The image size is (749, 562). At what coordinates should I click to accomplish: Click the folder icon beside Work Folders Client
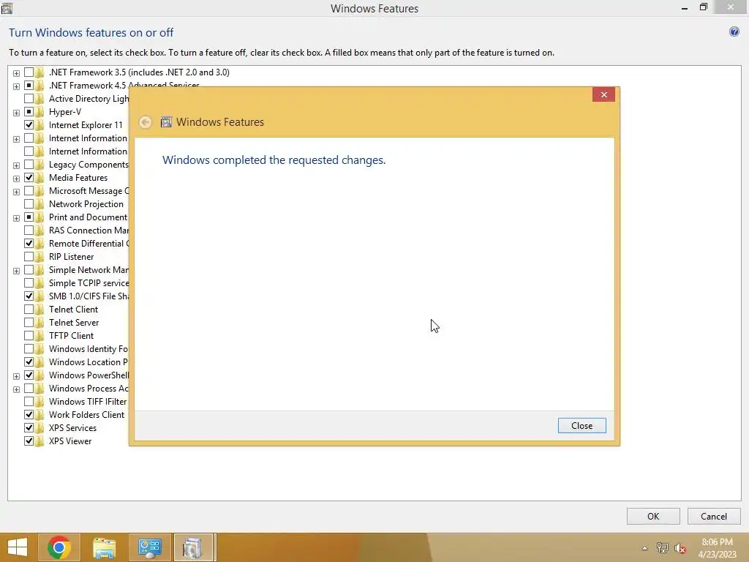click(x=40, y=415)
